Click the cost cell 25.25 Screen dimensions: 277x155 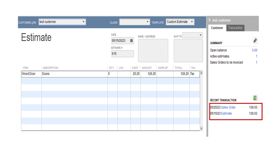[136, 74]
